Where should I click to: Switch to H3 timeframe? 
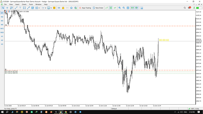coord(2,44)
